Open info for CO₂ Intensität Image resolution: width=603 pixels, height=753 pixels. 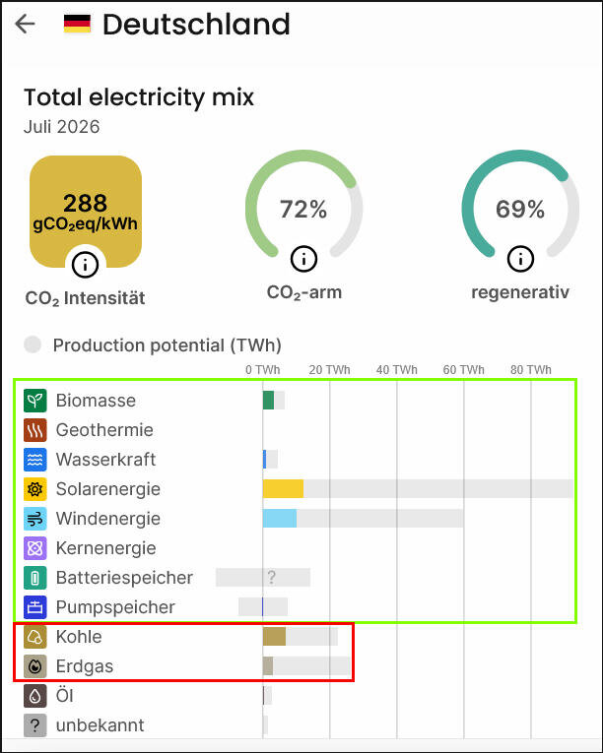pos(85,265)
